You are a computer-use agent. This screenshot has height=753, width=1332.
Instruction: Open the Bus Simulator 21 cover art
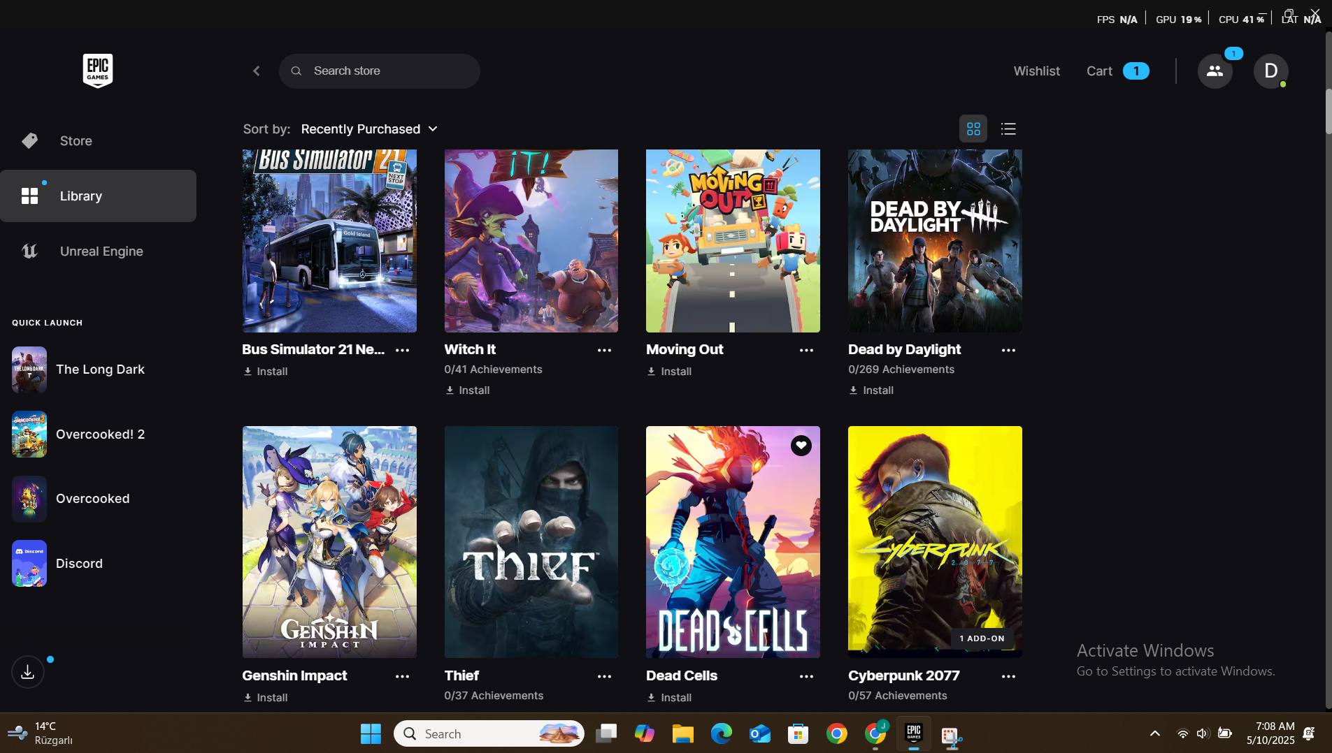(x=329, y=241)
